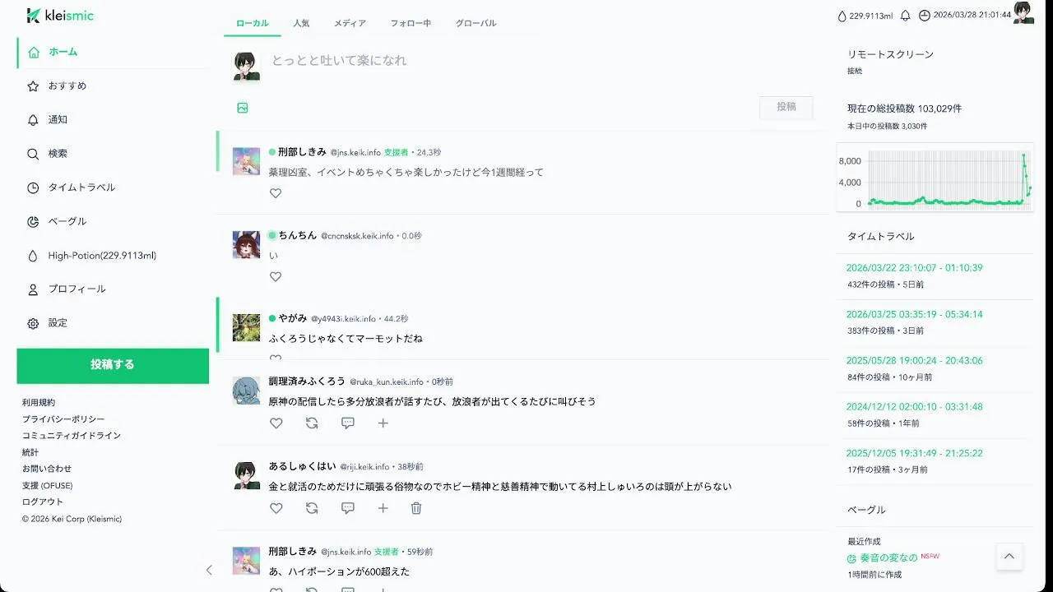Open the plus menu on あるしゅくはい's post
The image size is (1053, 592).
point(383,508)
